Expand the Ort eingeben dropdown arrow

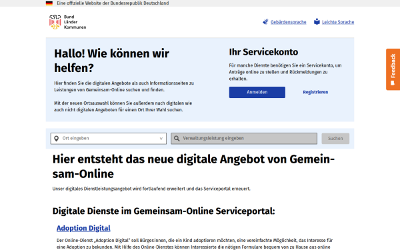tap(161, 139)
